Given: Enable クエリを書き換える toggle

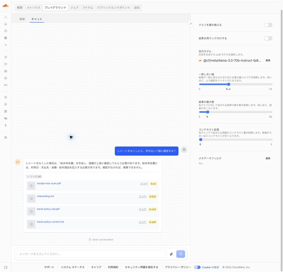Looking at the screenshot, I should pos(268,25).
